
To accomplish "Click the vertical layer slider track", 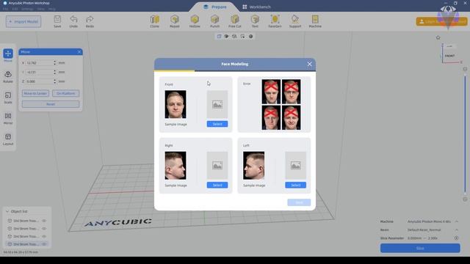I will coord(465,134).
